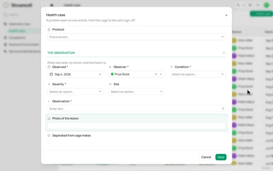Image resolution: width=273 pixels, height=171 pixels.
Task: Save the Health case record
Action: (x=221, y=157)
